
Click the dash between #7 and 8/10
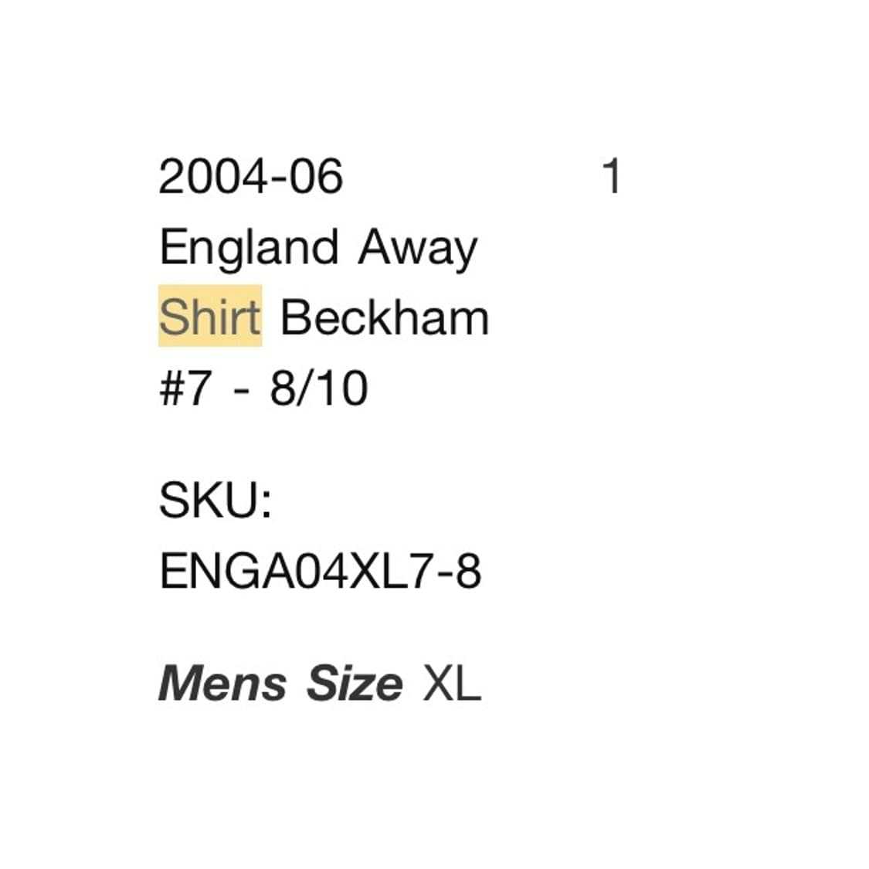click(242, 389)
